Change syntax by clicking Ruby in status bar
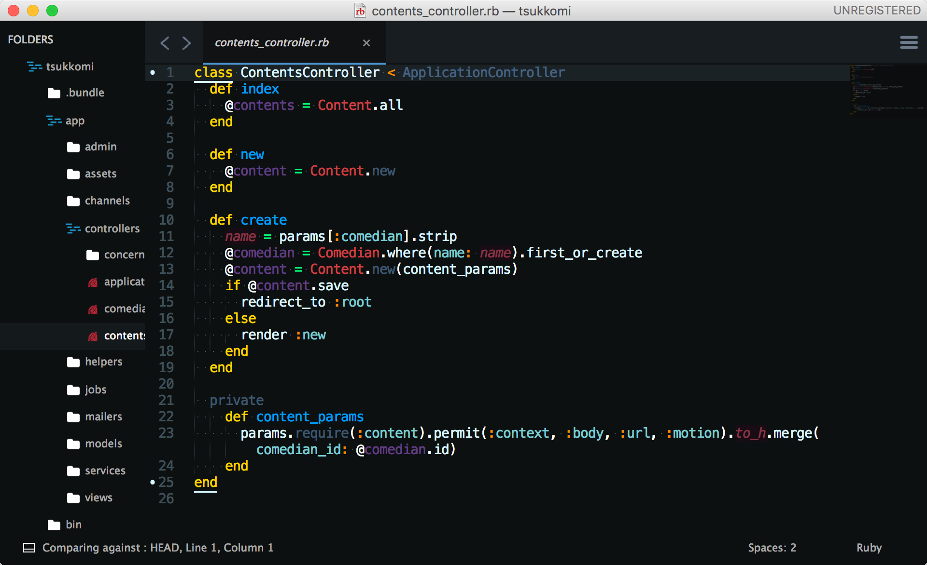This screenshot has height=565, width=927. pos(869,548)
